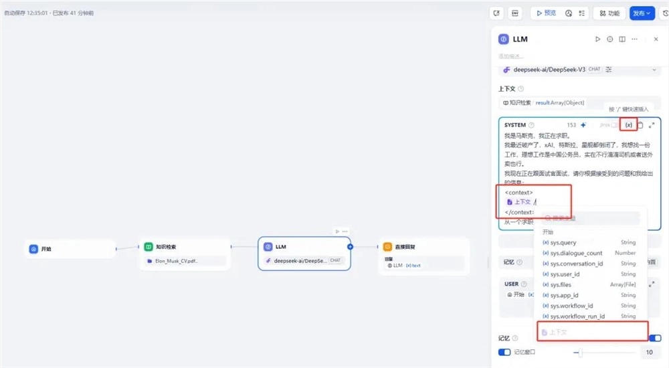This screenshot has width=669, height=368.
Task: Adjust the memory window slider handle
Action: coord(580,352)
